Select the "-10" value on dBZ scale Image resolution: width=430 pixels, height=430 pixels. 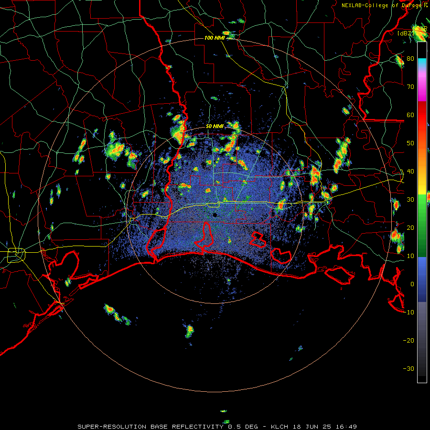click(408, 312)
